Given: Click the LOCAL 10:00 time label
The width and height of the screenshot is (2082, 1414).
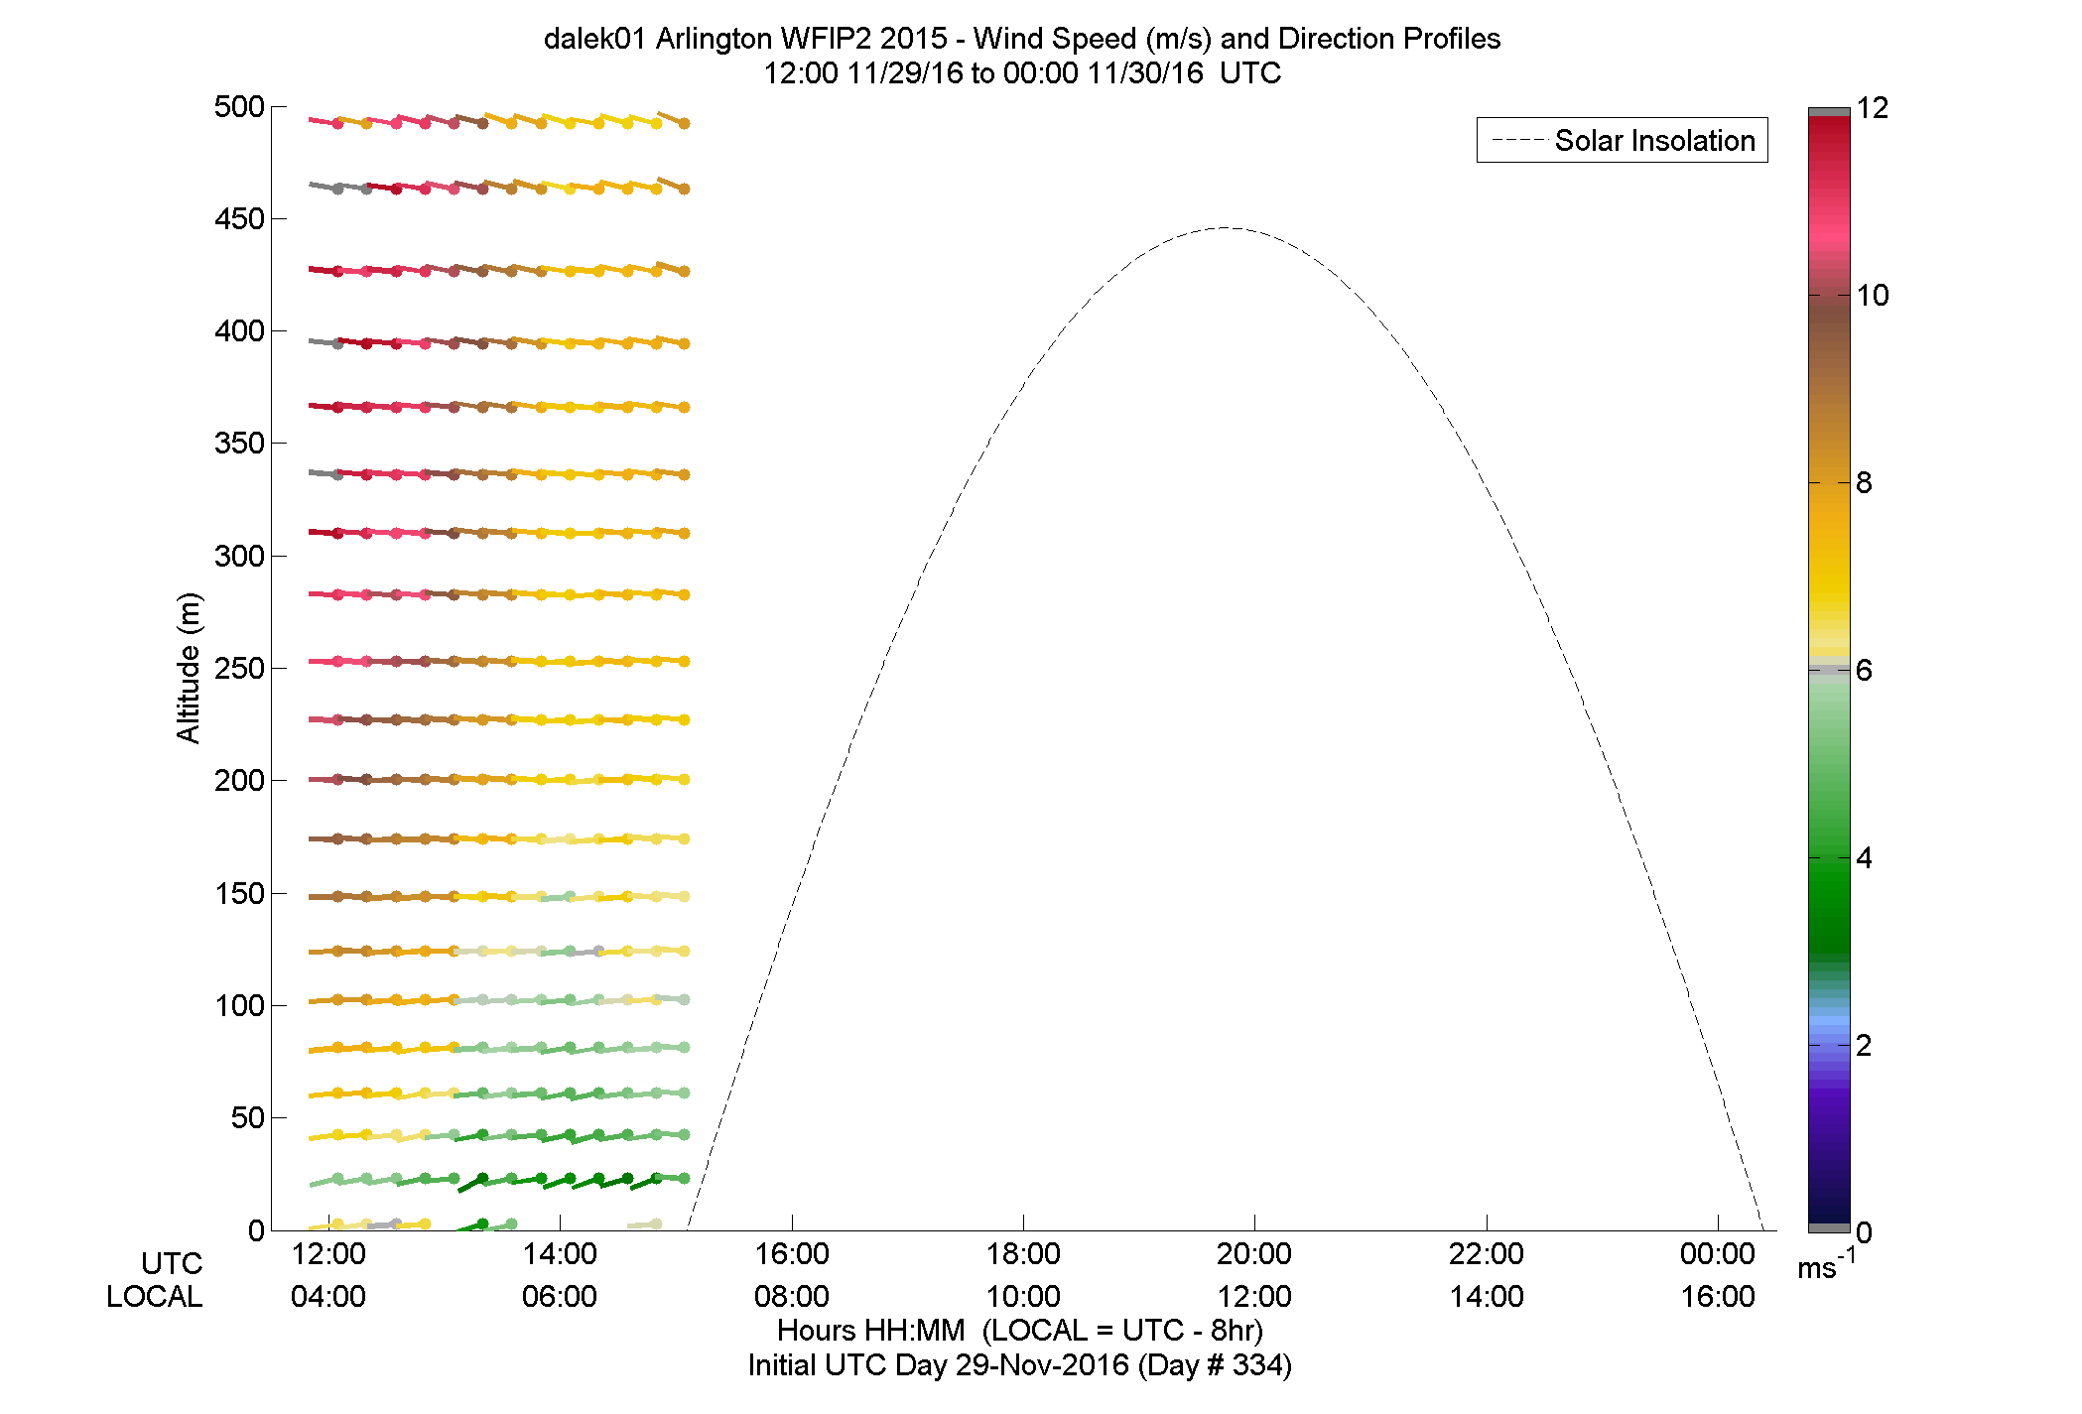Looking at the screenshot, I should (x=1023, y=1297).
